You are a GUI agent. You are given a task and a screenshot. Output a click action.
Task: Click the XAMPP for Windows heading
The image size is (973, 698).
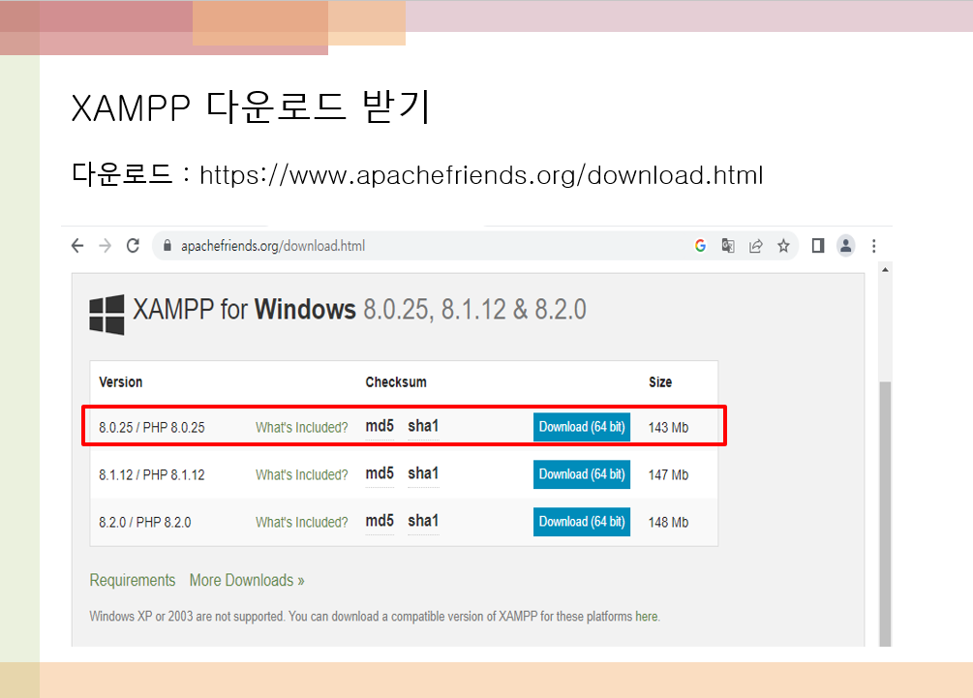point(359,309)
